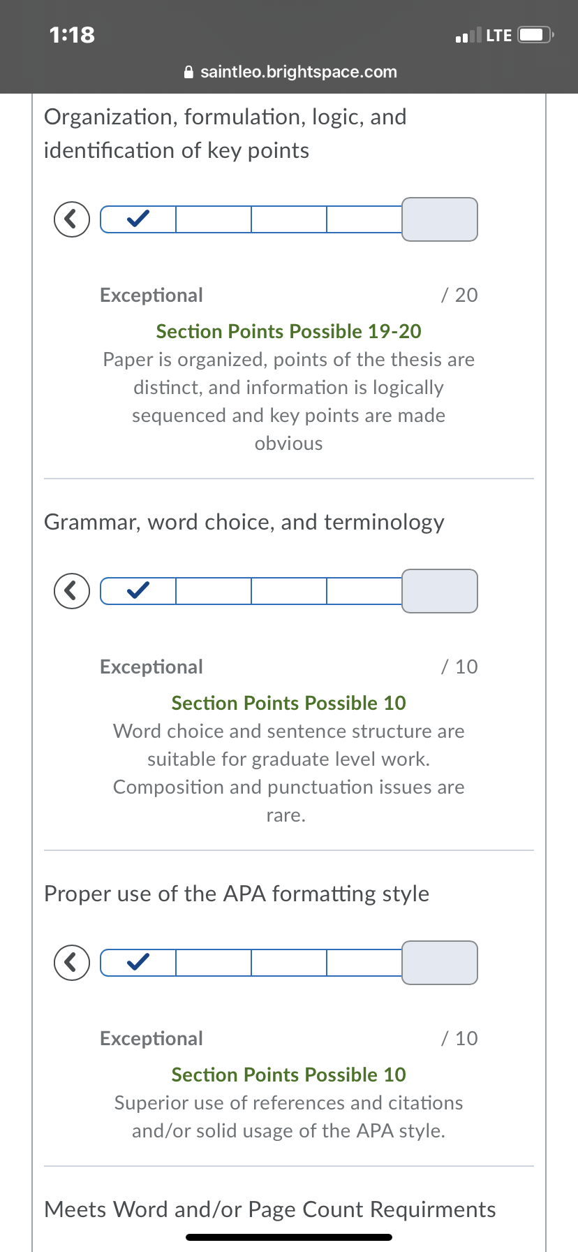Click the back chevron beside APA formatting levels
578x1252 pixels.
[72, 963]
